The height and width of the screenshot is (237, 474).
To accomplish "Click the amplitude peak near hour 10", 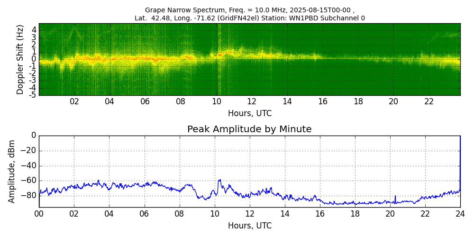I will pyautogui.click(x=219, y=180).
